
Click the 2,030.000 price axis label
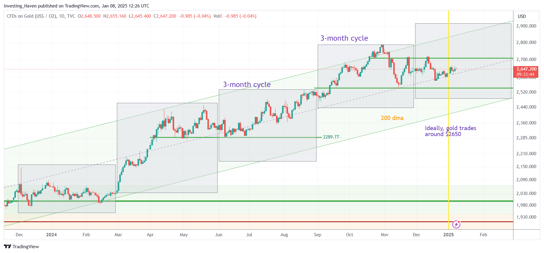pyautogui.click(x=526, y=193)
